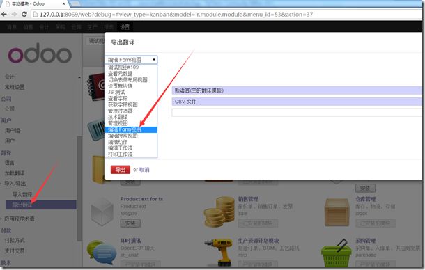The width and height of the screenshot is (425, 270).
Task: Open the 采购 top menu
Action: coord(61,27)
